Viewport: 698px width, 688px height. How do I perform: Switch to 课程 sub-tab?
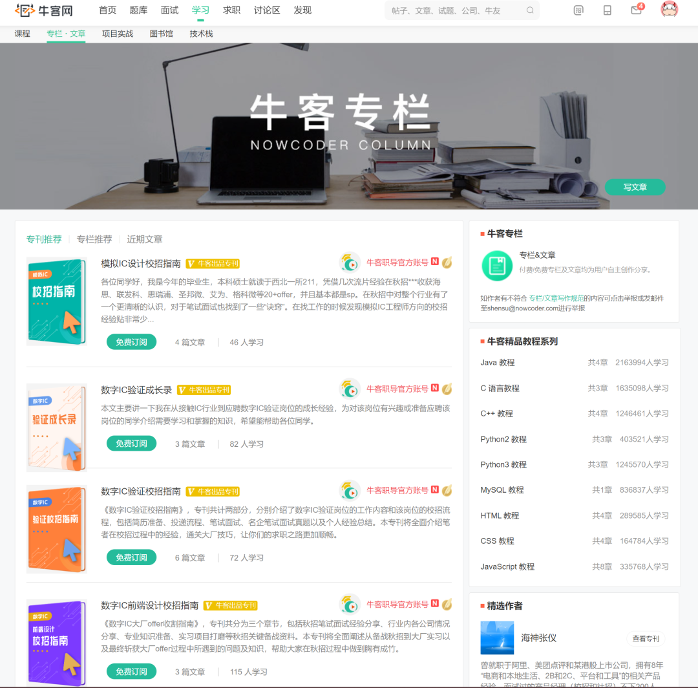[x=22, y=34]
